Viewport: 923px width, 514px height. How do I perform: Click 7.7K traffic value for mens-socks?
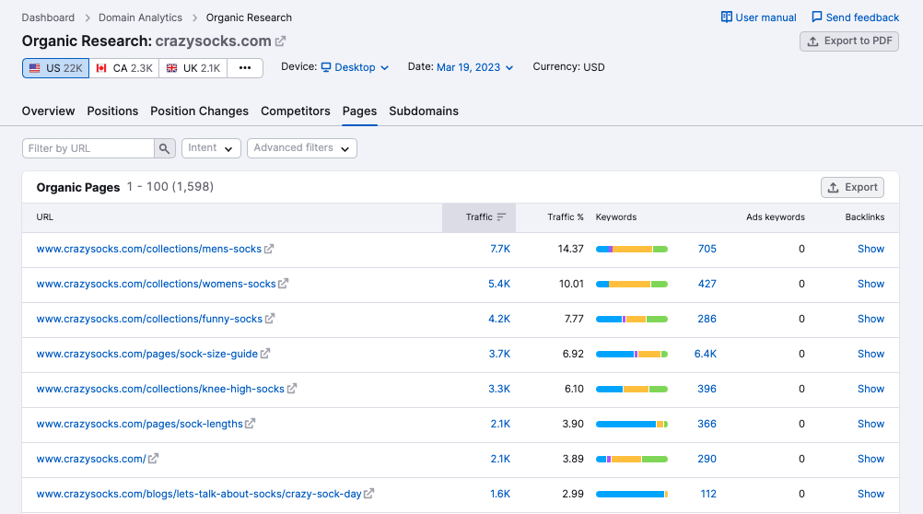coord(500,249)
